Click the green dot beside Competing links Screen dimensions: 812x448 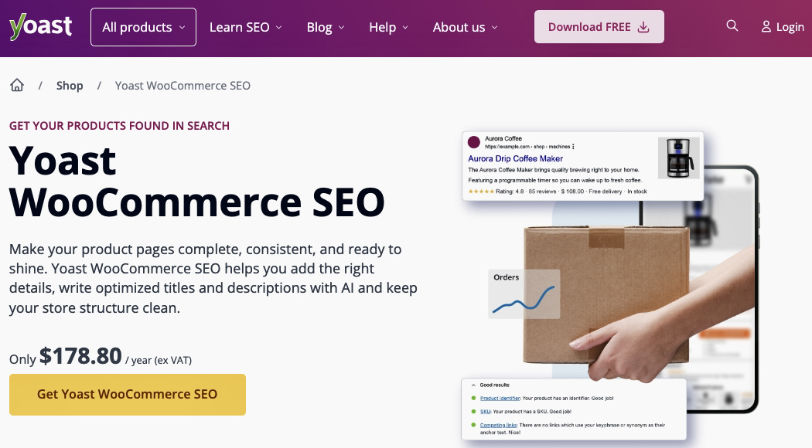click(x=473, y=425)
